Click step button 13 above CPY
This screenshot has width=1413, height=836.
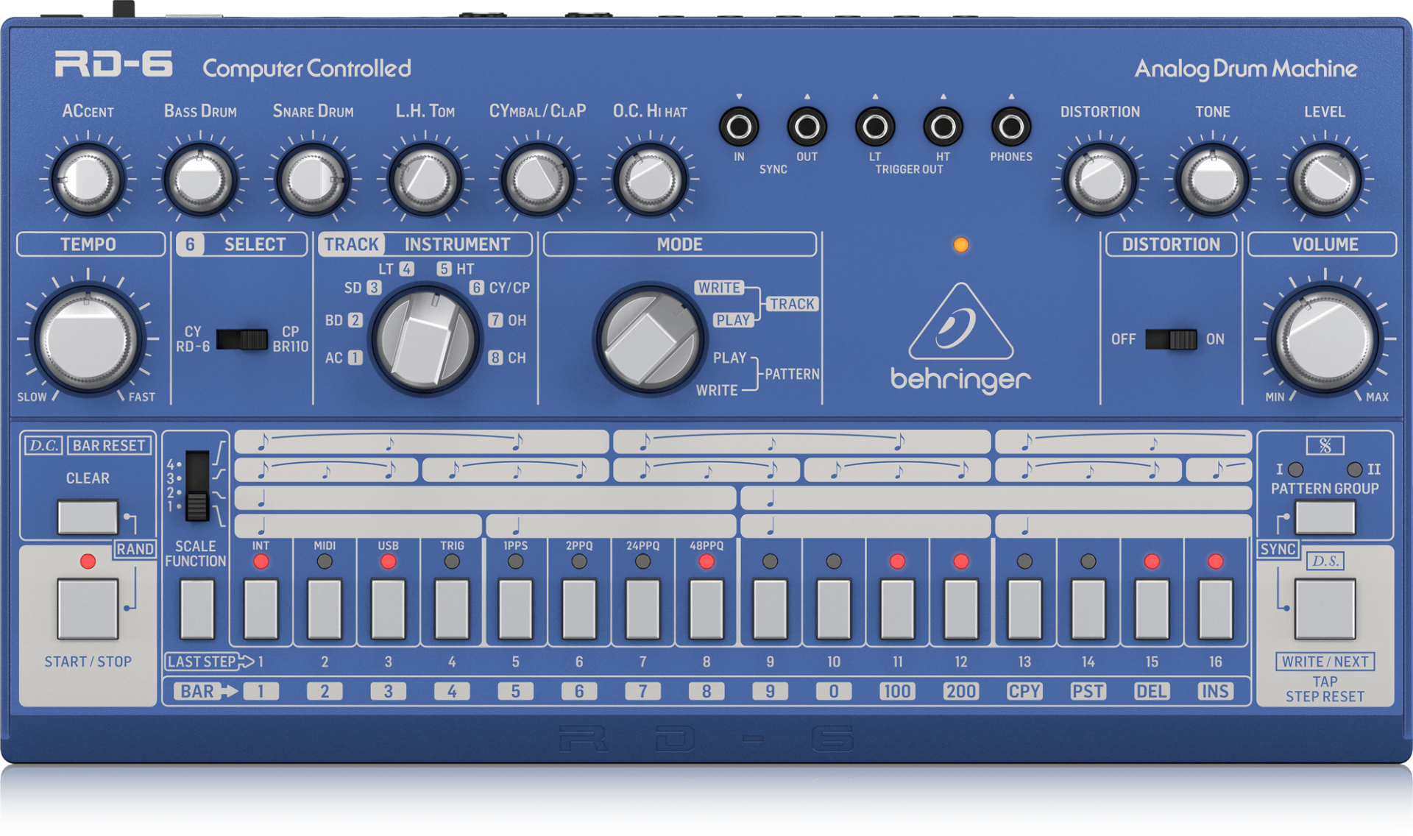point(1024,609)
